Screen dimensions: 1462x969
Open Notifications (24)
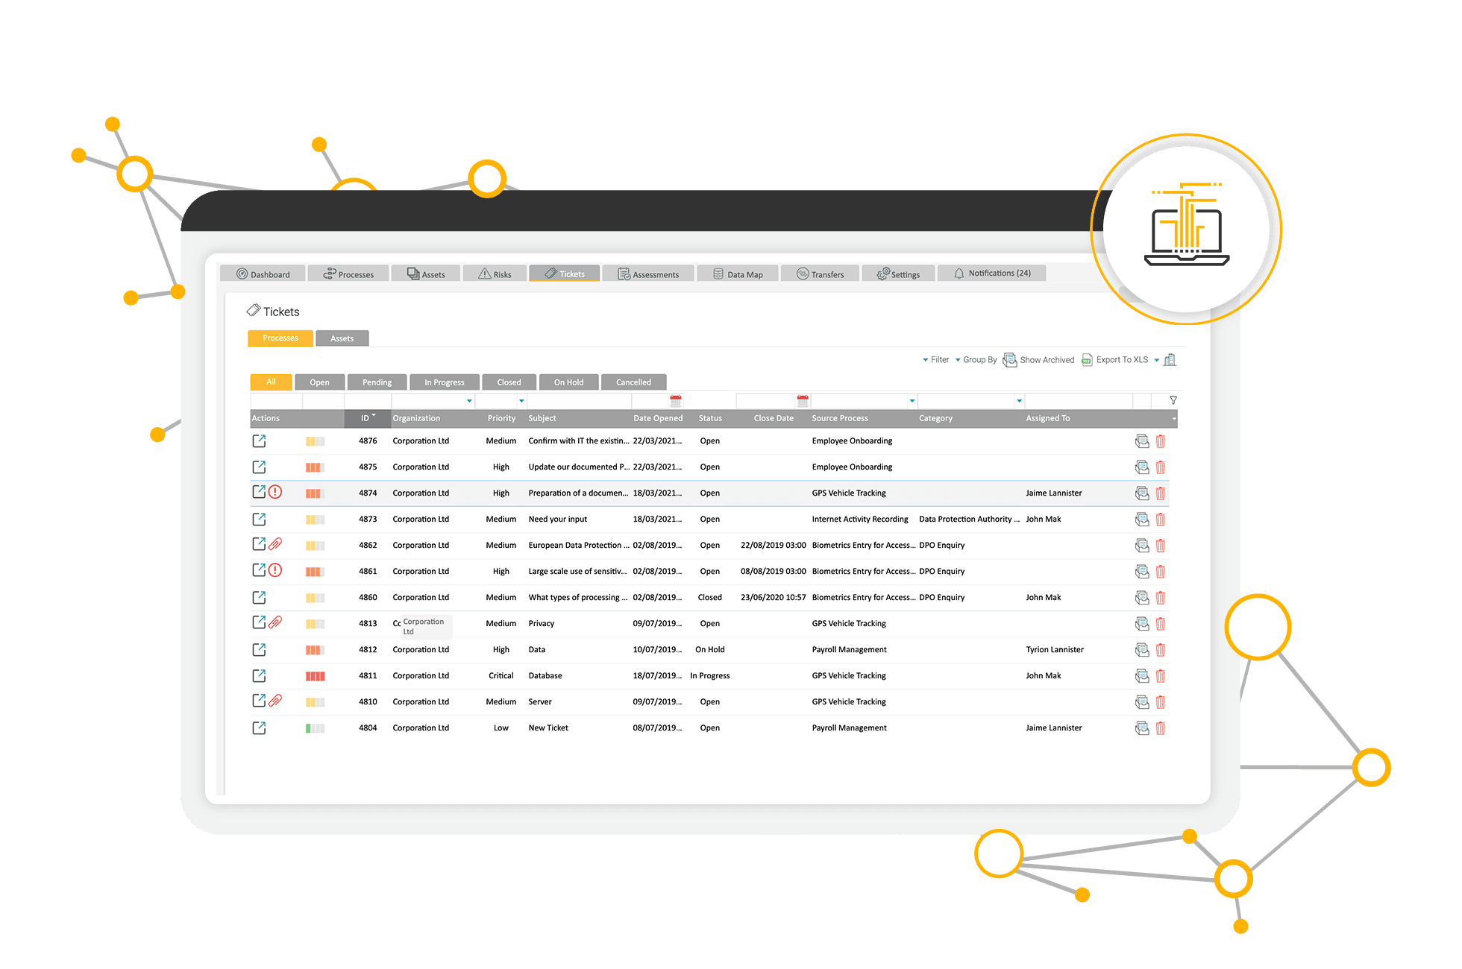992,274
